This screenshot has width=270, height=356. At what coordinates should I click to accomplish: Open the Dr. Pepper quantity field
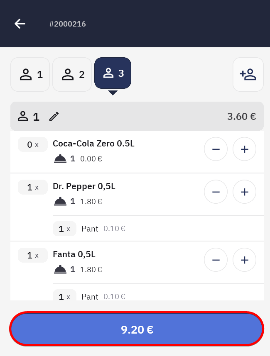coord(32,187)
